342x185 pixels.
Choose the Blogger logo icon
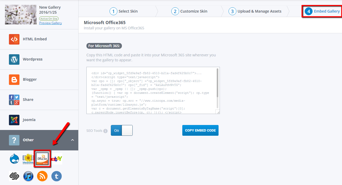pos(14,80)
